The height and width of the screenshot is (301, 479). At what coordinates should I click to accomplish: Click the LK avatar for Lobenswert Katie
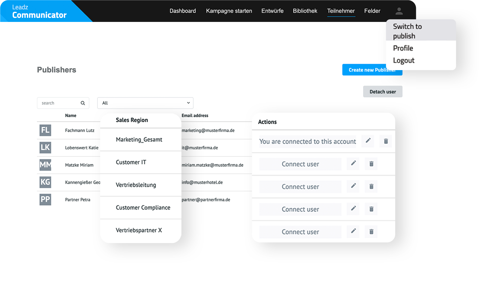pos(45,148)
